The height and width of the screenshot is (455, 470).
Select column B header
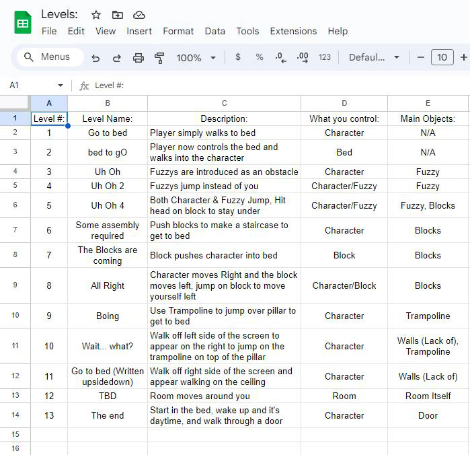coord(108,103)
